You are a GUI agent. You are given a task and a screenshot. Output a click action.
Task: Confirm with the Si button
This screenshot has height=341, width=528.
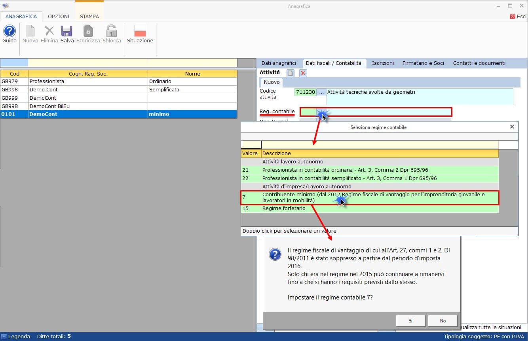pos(410,321)
